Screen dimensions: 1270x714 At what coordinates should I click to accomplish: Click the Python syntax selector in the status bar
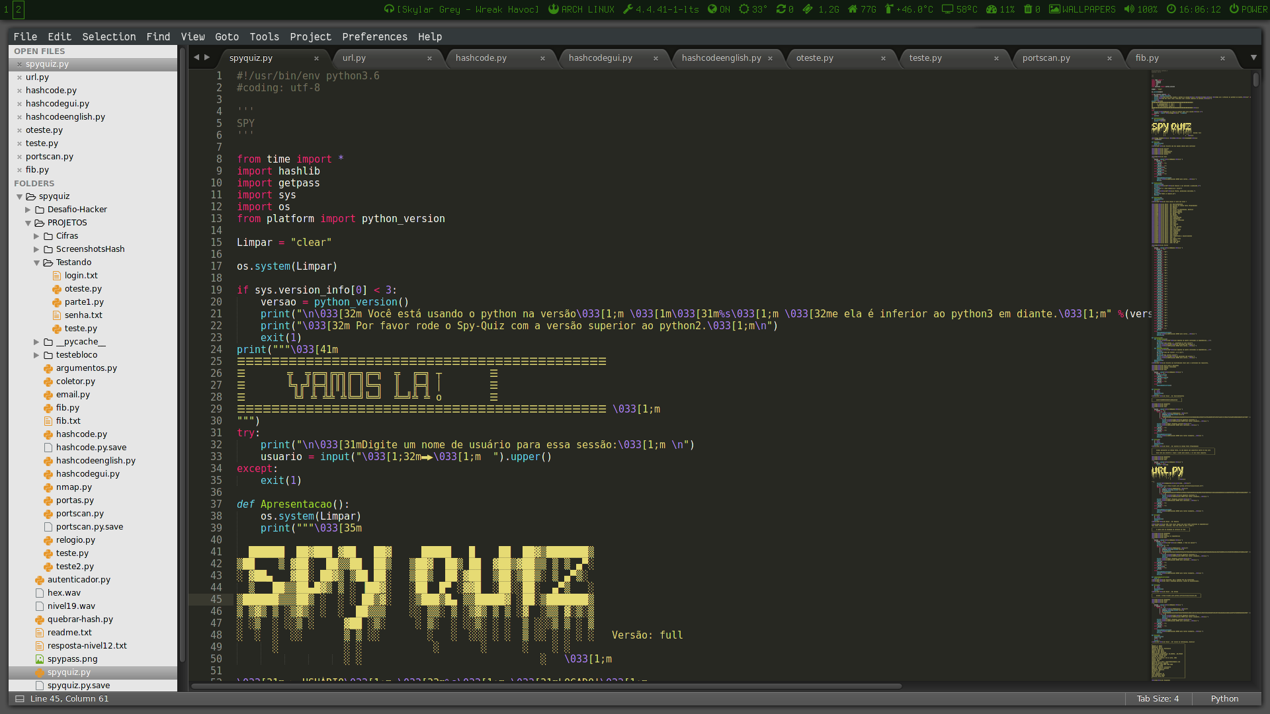pos(1224,699)
